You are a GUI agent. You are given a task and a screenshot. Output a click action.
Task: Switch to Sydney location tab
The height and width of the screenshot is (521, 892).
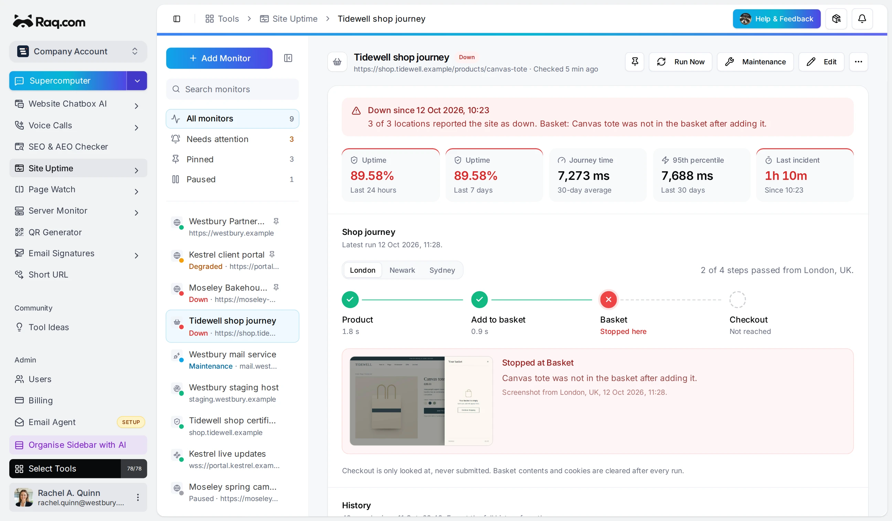pyautogui.click(x=442, y=270)
